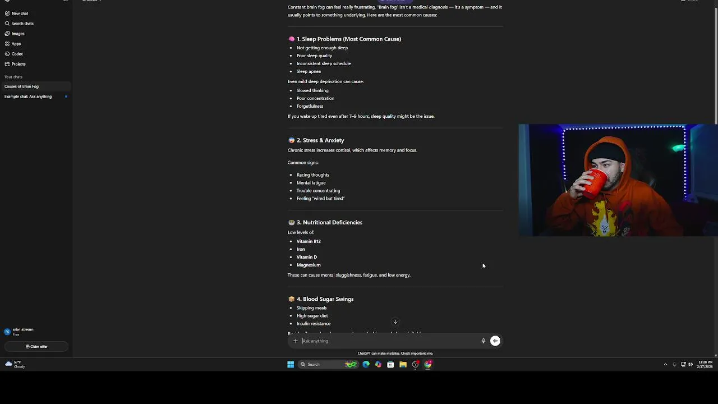Open the Windows Start menu
This screenshot has width=718, height=404.
pos(291,364)
